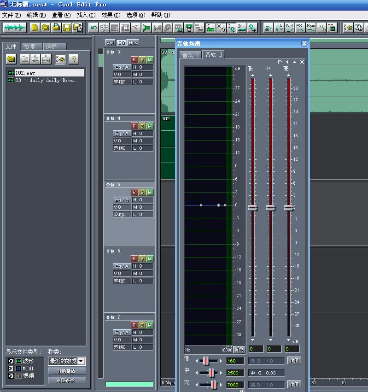Click the Eq/A button on track 3
The image size is (368, 392).
point(122,67)
